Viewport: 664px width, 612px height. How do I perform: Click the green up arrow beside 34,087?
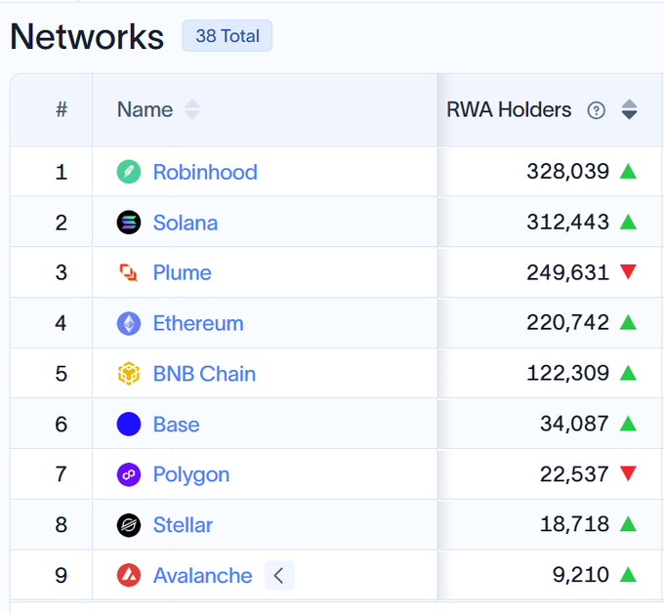coord(628,424)
